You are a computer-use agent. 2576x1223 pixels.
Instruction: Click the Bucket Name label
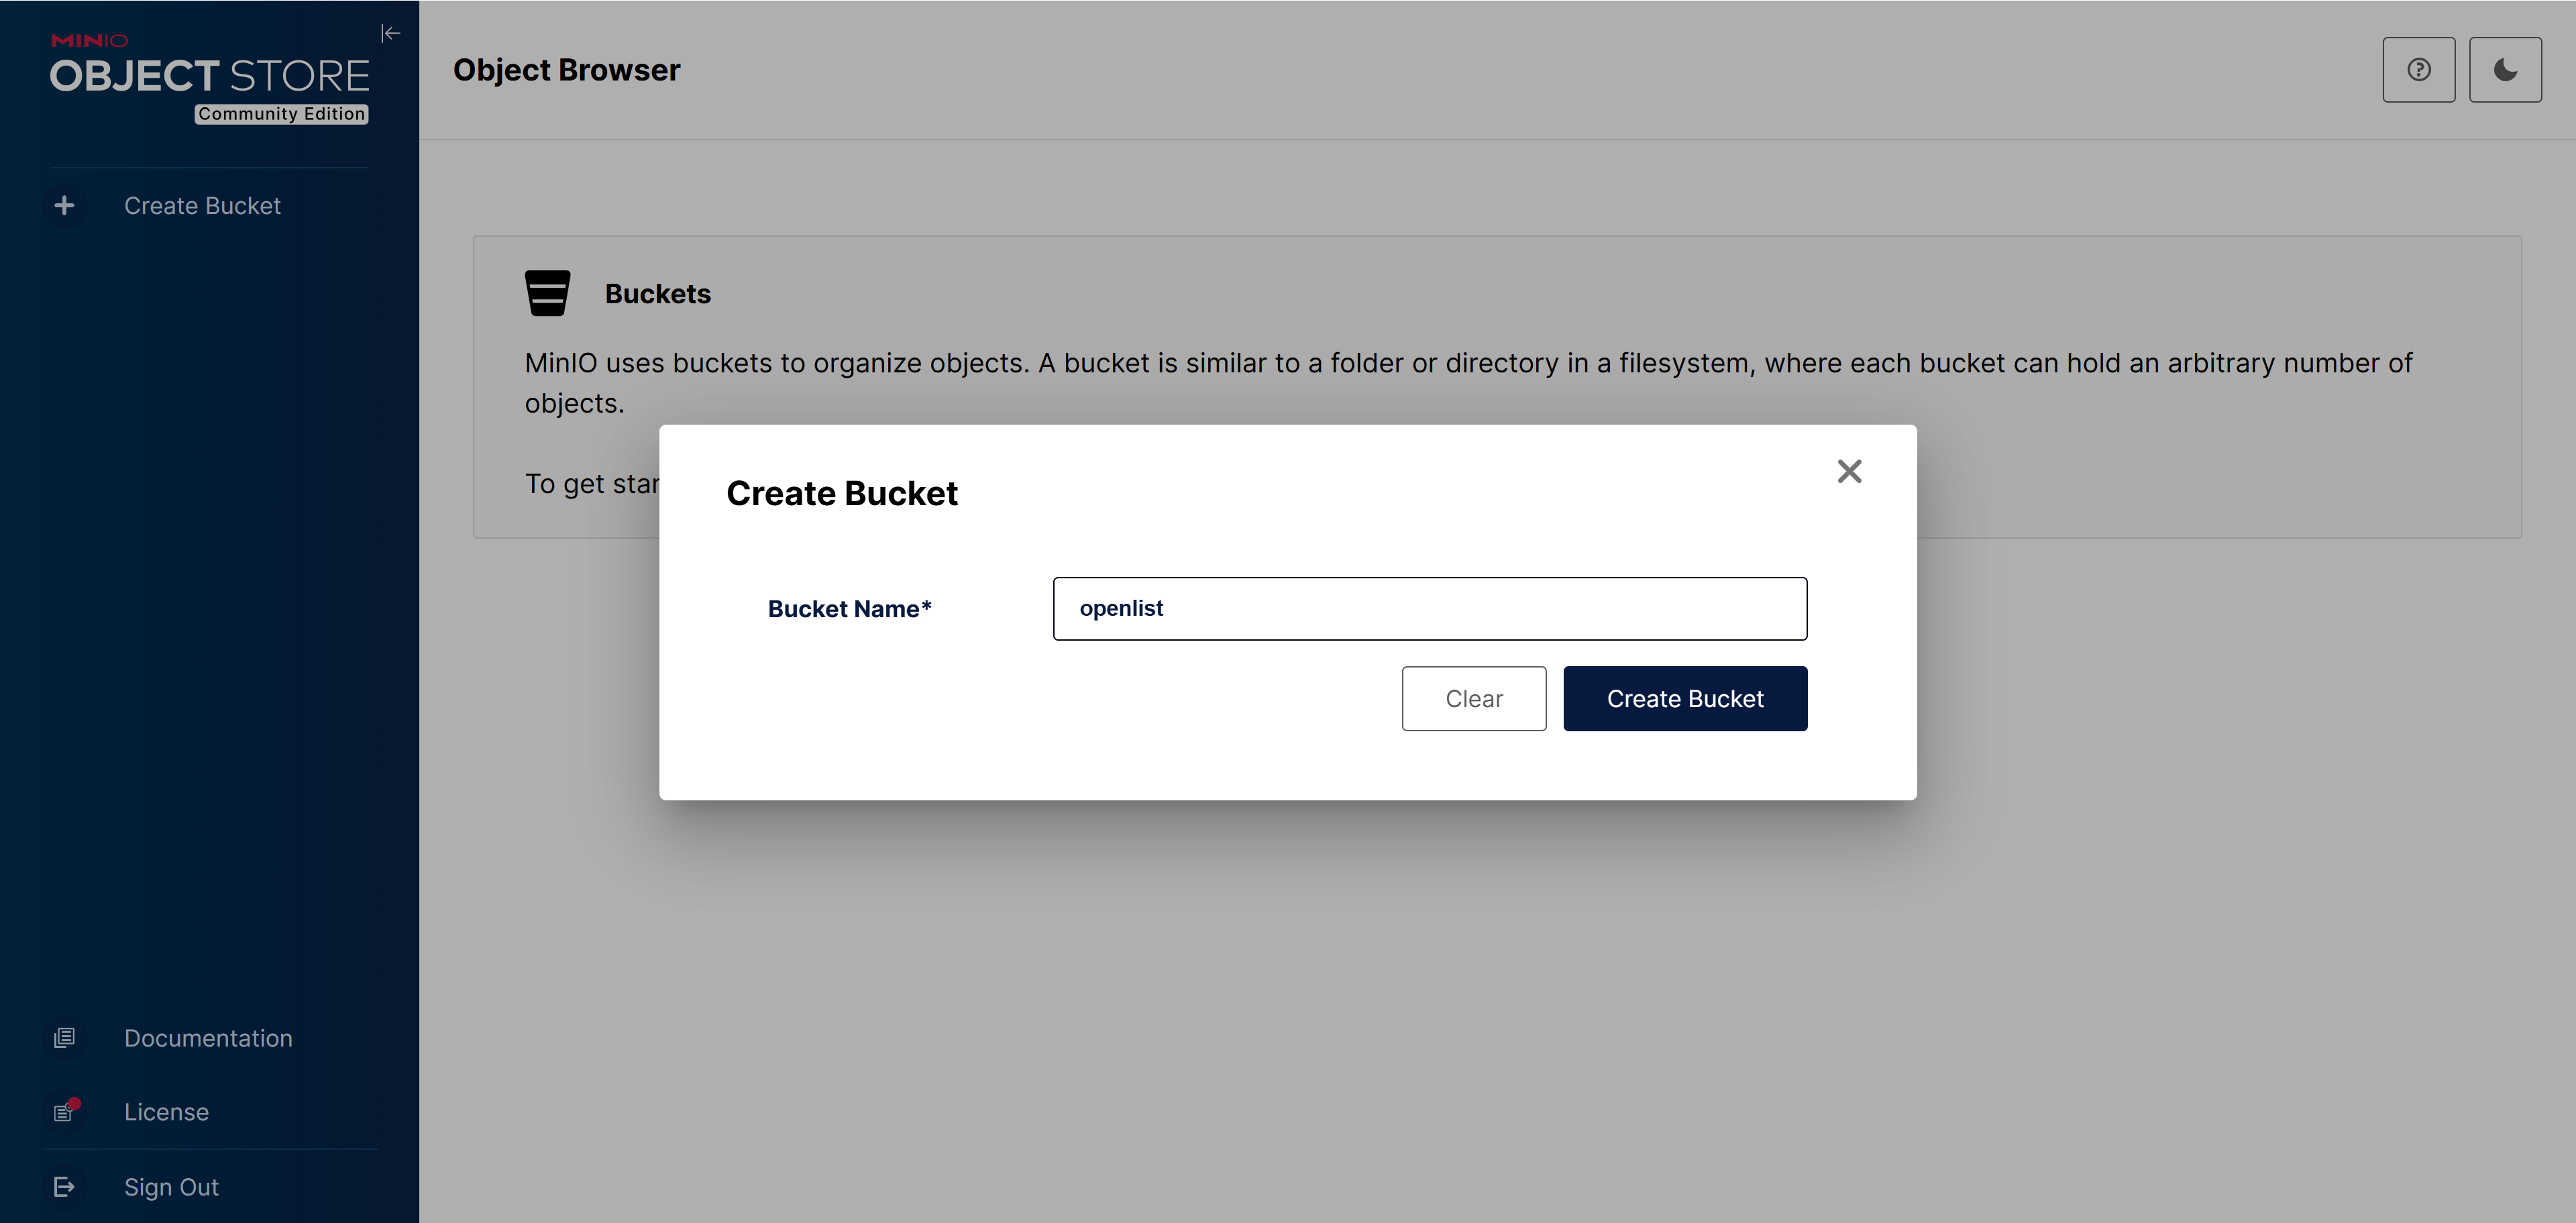pos(849,609)
